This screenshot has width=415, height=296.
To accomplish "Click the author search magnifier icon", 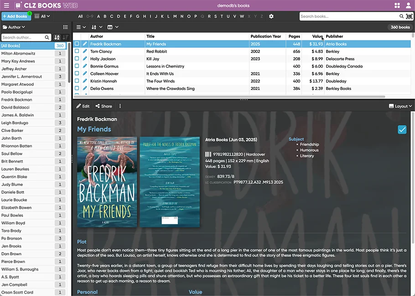I will click(47, 37).
